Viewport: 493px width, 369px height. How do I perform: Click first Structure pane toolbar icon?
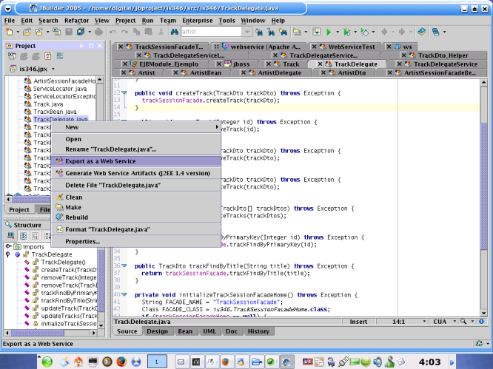coord(10,236)
